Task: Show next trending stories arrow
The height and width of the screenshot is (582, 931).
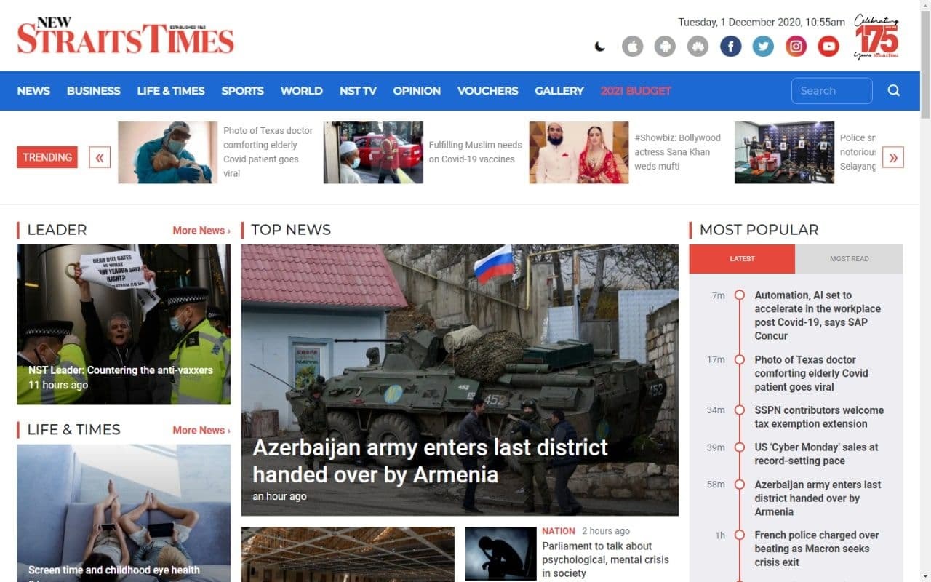Action: pos(893,157)
